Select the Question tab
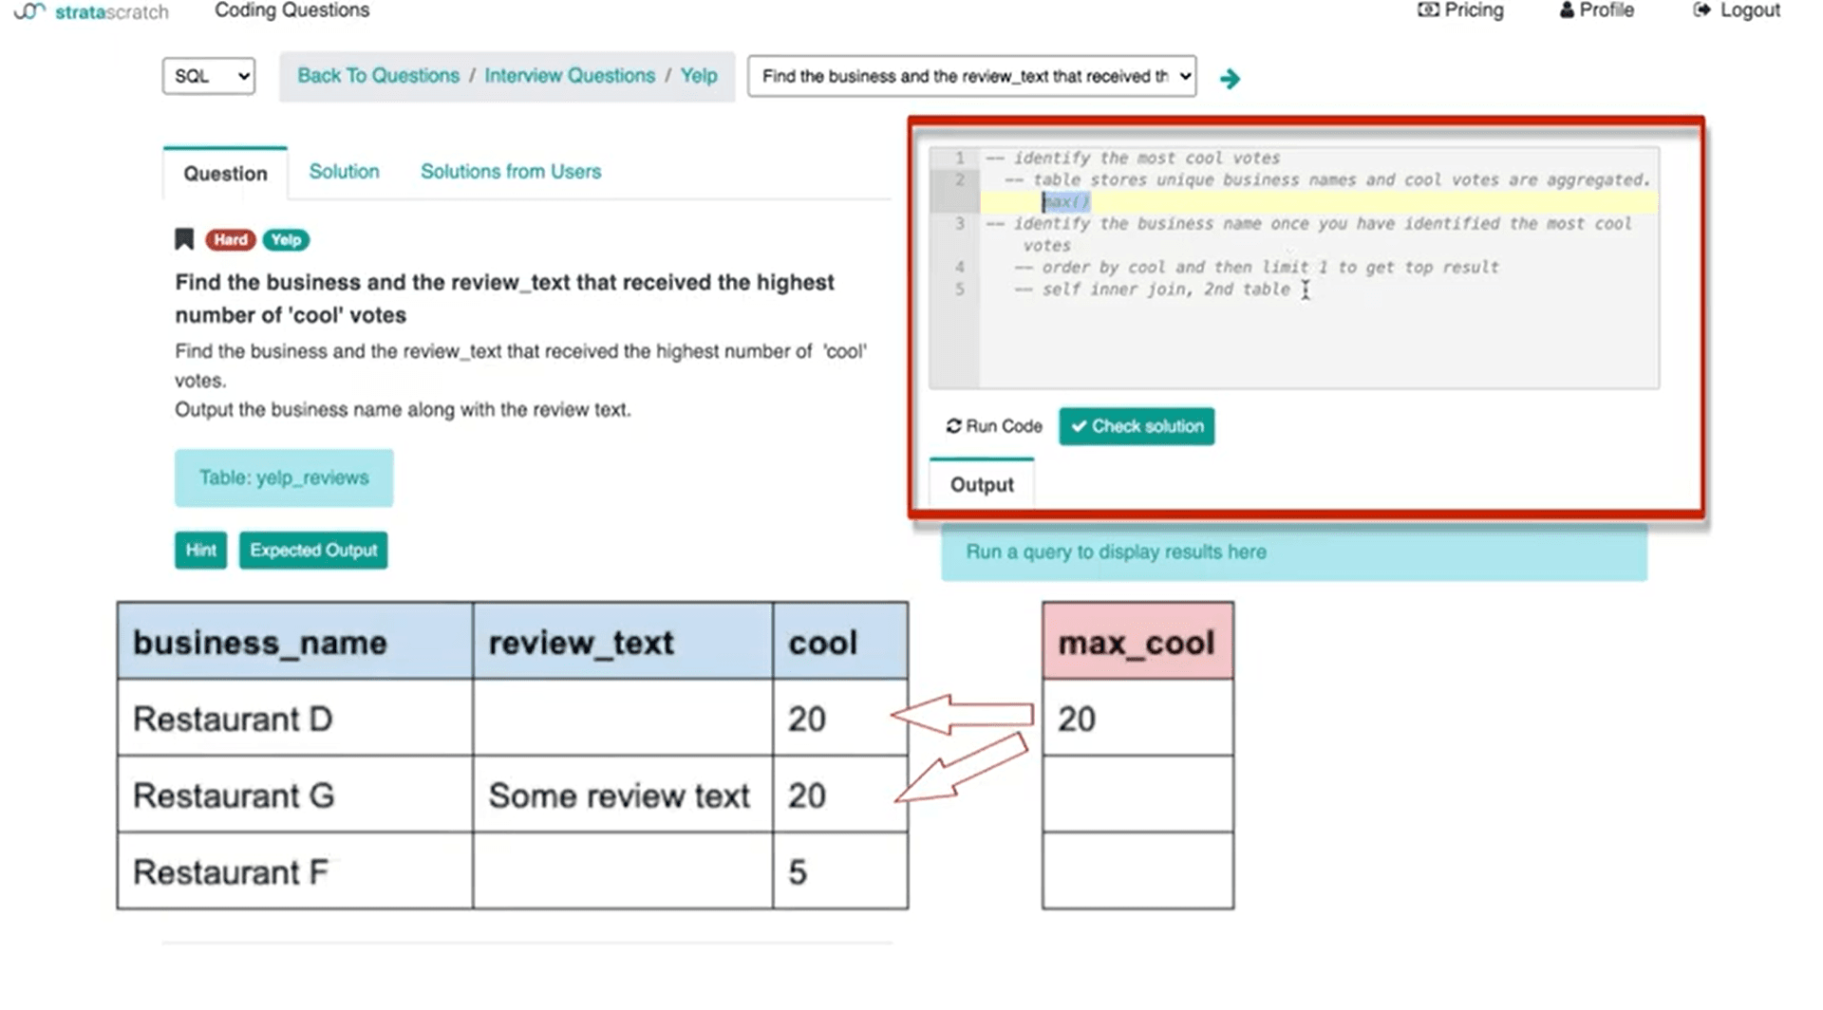Image resolution: width=1823 pixels, height=1010 pixels. [224, 174]
